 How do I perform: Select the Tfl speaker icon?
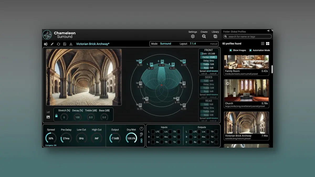click(x=140, y=61)
